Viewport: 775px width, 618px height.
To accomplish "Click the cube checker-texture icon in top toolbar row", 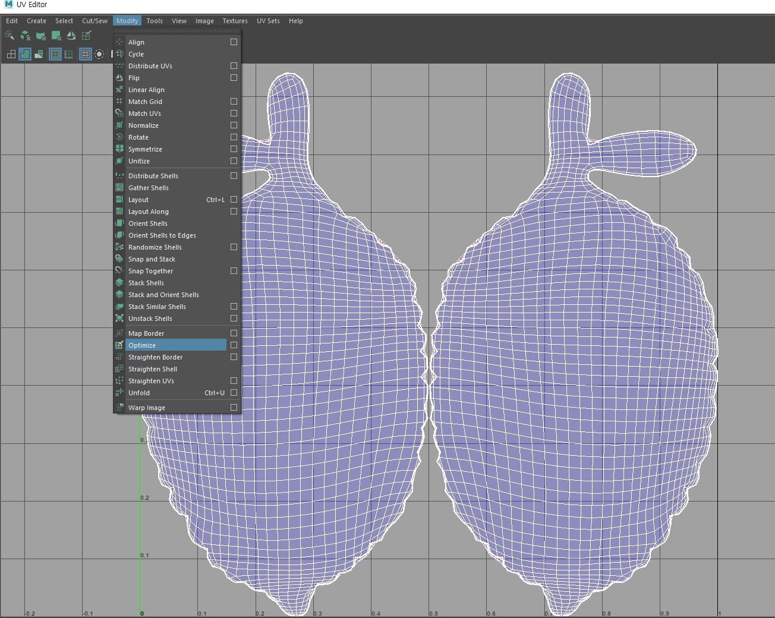I will click(x=25, y=36).
